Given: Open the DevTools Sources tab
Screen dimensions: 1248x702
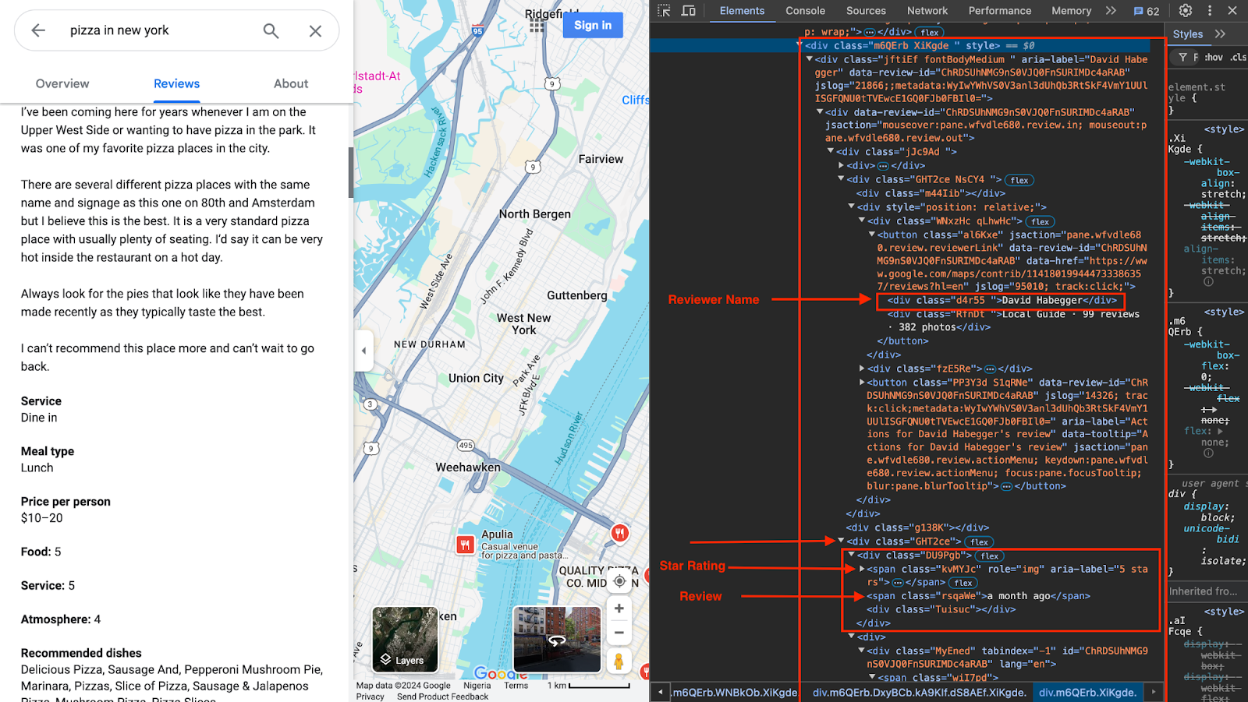Looking at the screenshot, I should 866,11.
